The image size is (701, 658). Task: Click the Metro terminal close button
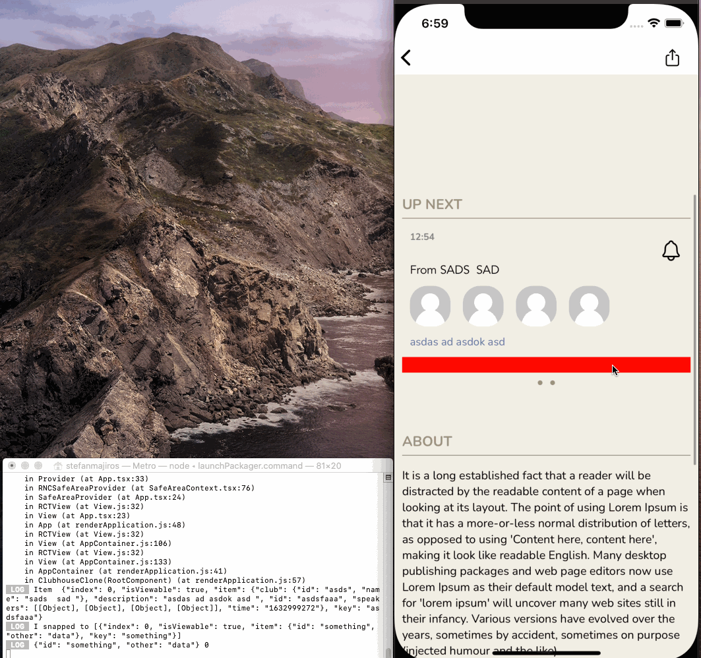[x=12, y=465]
